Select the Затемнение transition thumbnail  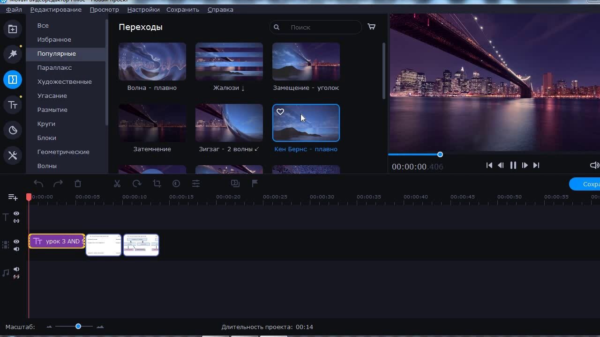152,123
